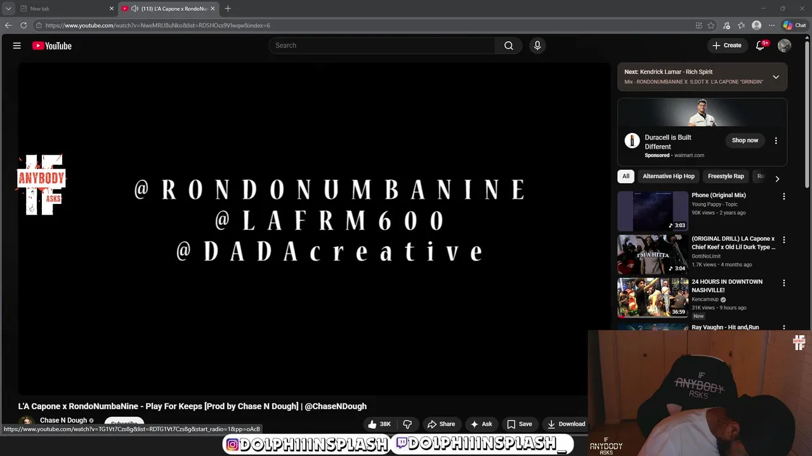The image size is (812, 456).
Task: Open Copilot Chat button
Action: [794, 25]
